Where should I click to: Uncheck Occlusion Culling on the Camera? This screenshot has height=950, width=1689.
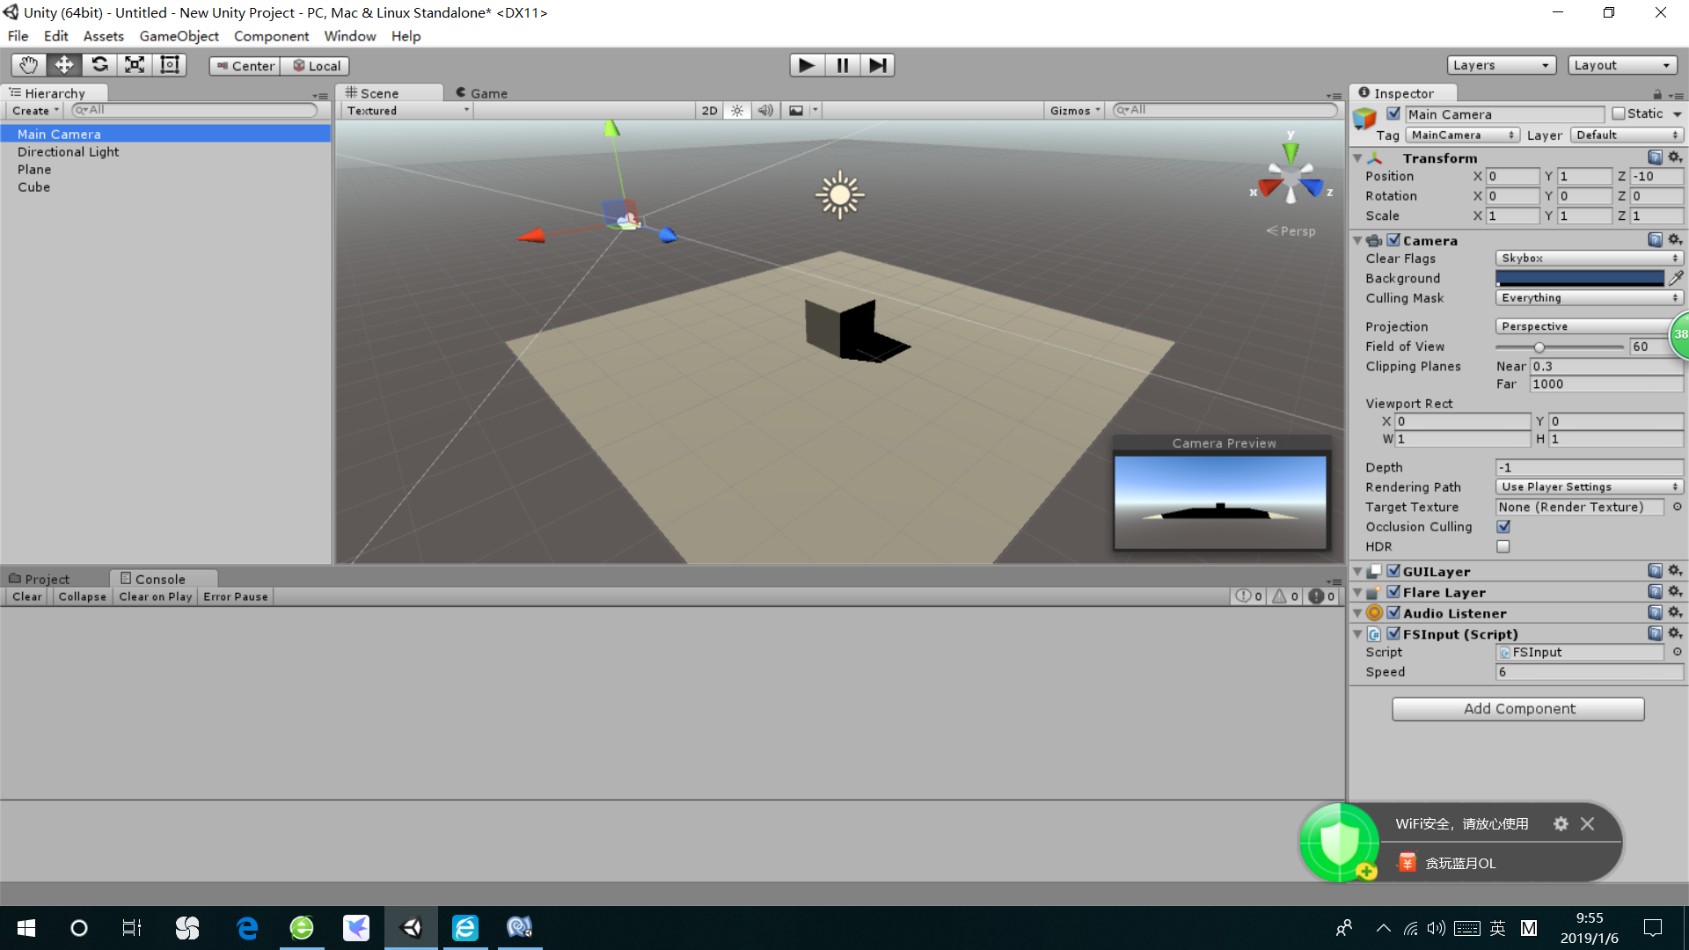point(1503,526)
